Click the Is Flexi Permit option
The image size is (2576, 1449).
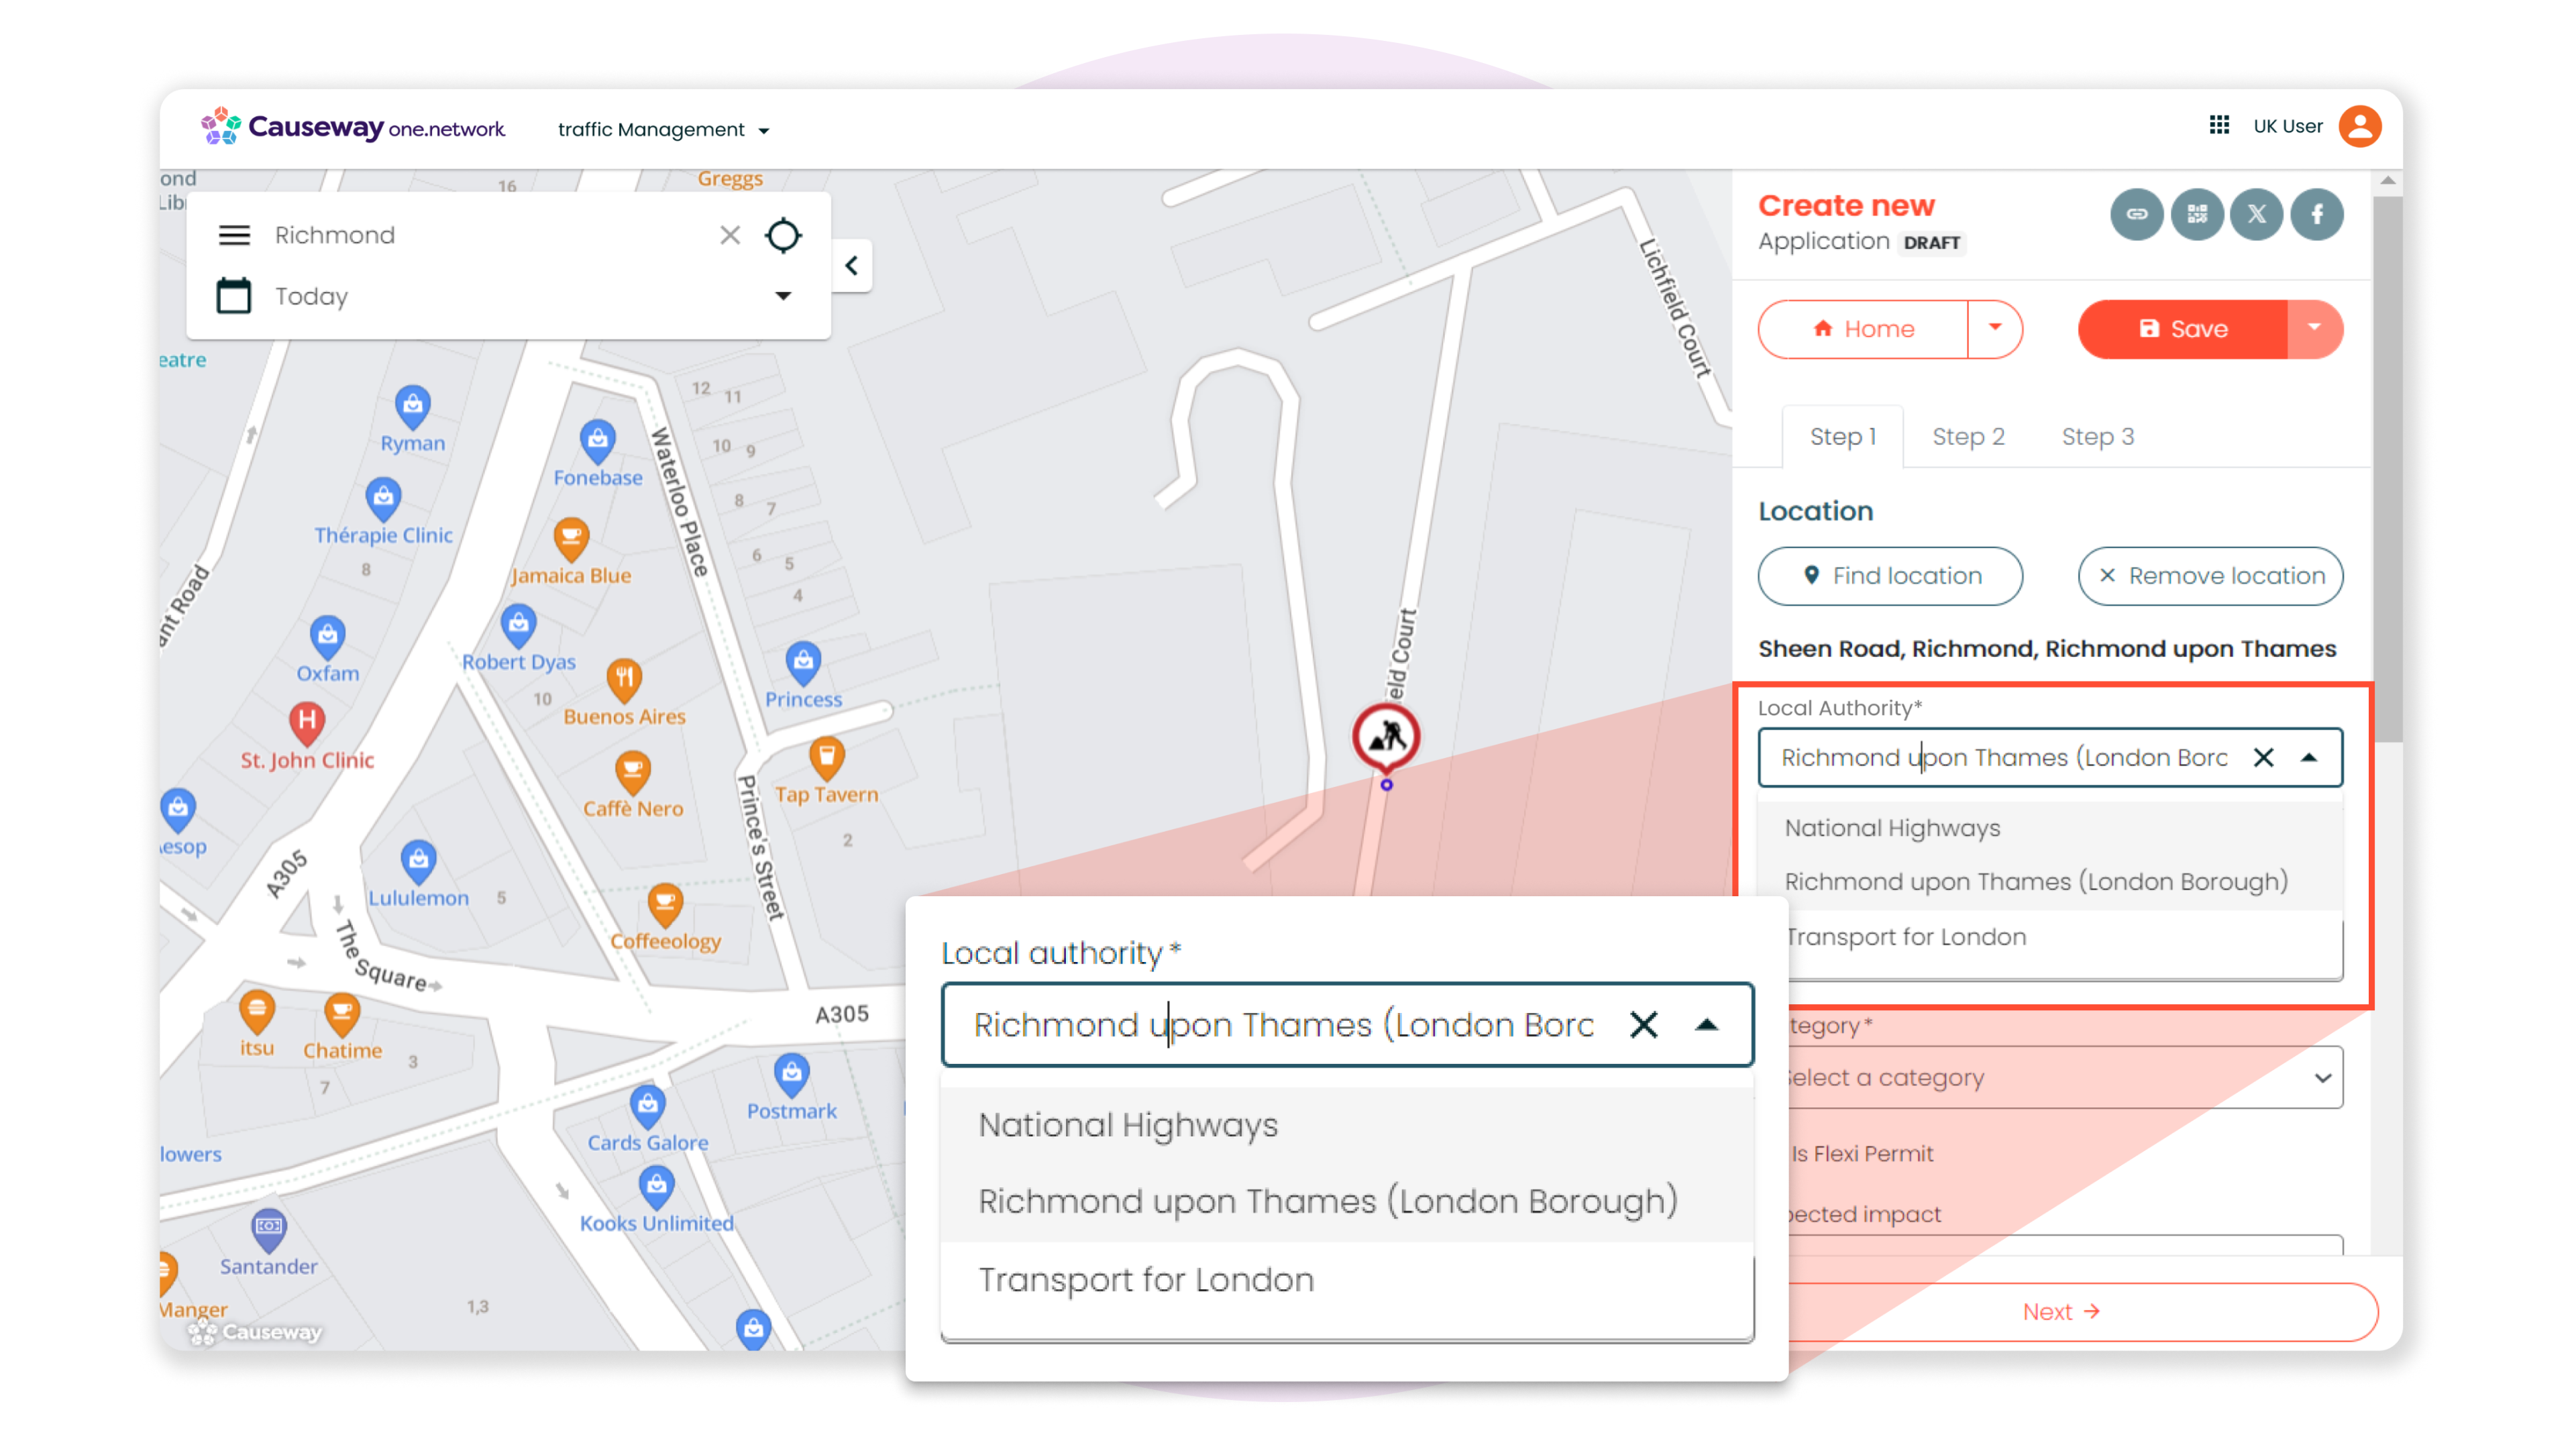point(1862,1153)
